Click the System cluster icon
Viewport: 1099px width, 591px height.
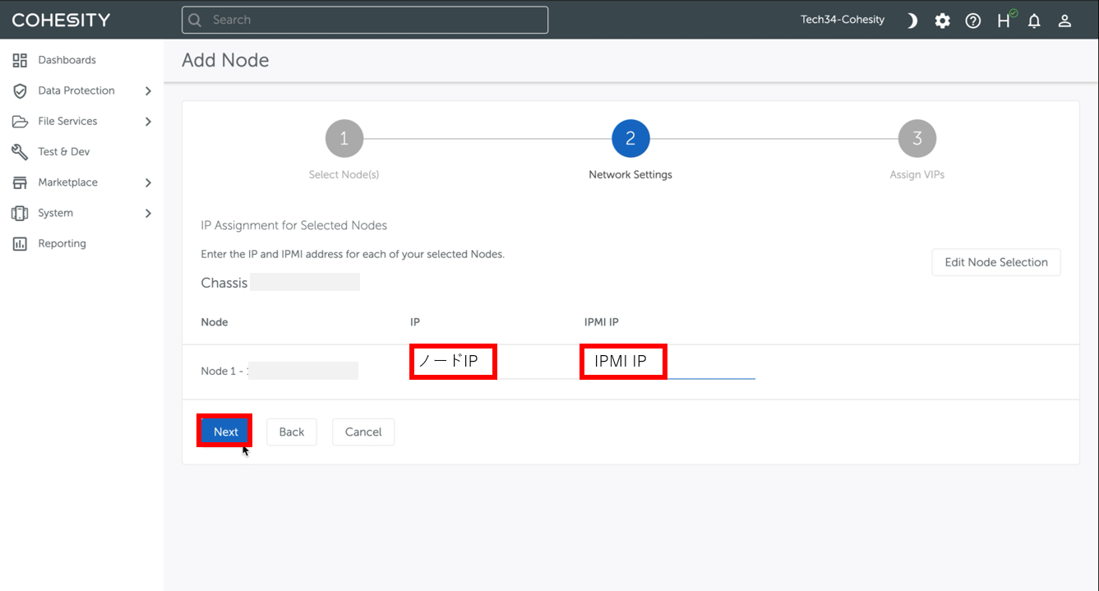[20, 213]
